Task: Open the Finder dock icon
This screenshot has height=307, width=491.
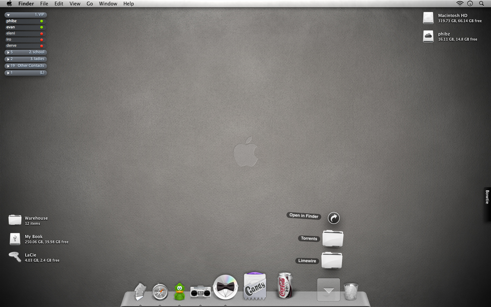Action: click(x=140, y=292)
